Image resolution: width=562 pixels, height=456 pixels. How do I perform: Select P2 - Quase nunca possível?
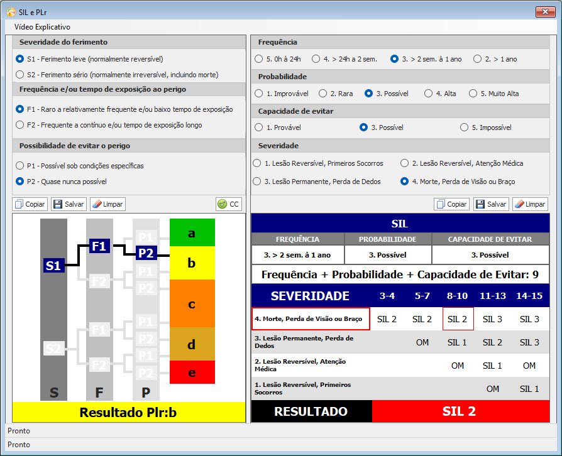[x=61, y=182]
